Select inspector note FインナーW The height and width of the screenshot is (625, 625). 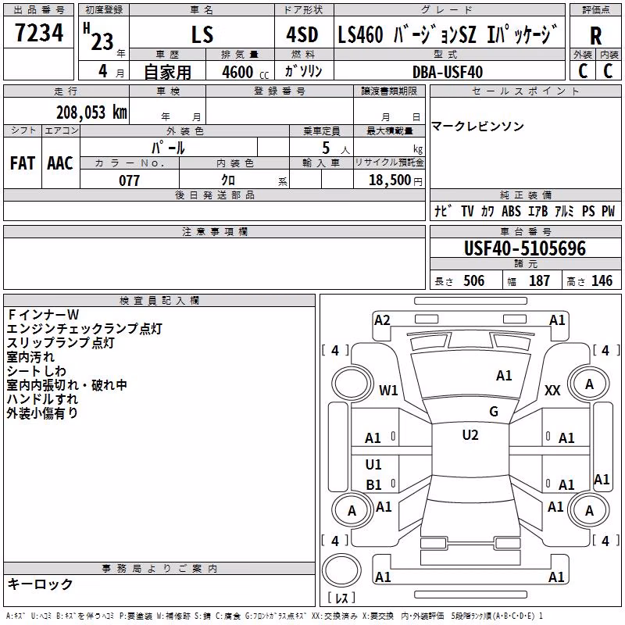click(x=44, y=315)
